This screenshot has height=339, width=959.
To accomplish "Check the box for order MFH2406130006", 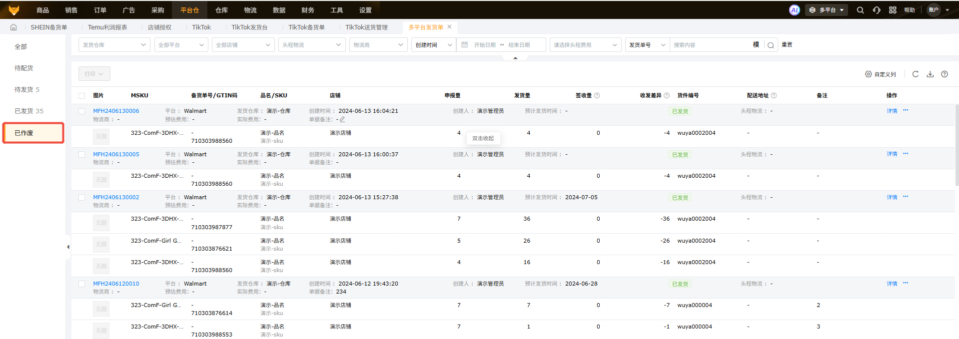I will pyautogui.click(x=81, y=111).
